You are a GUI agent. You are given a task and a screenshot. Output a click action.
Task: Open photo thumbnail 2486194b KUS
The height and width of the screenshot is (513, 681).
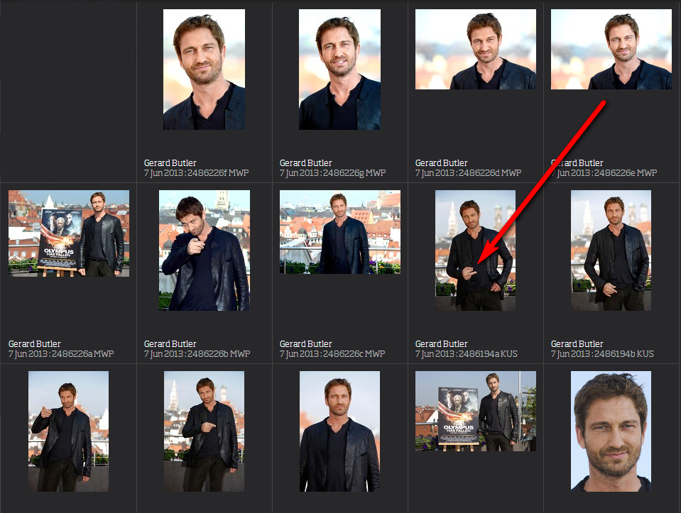(x=611, y=250)
